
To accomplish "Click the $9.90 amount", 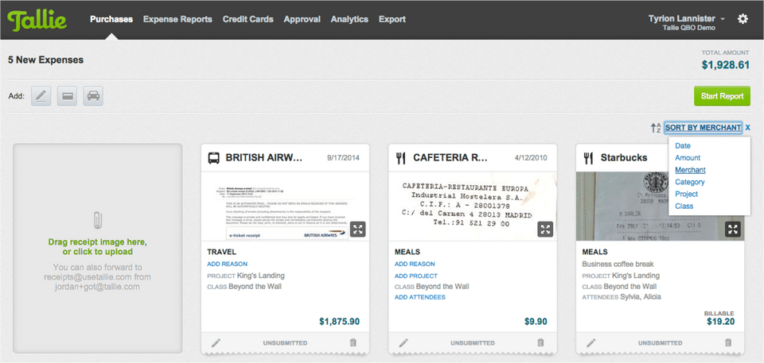I will [536, 321].
